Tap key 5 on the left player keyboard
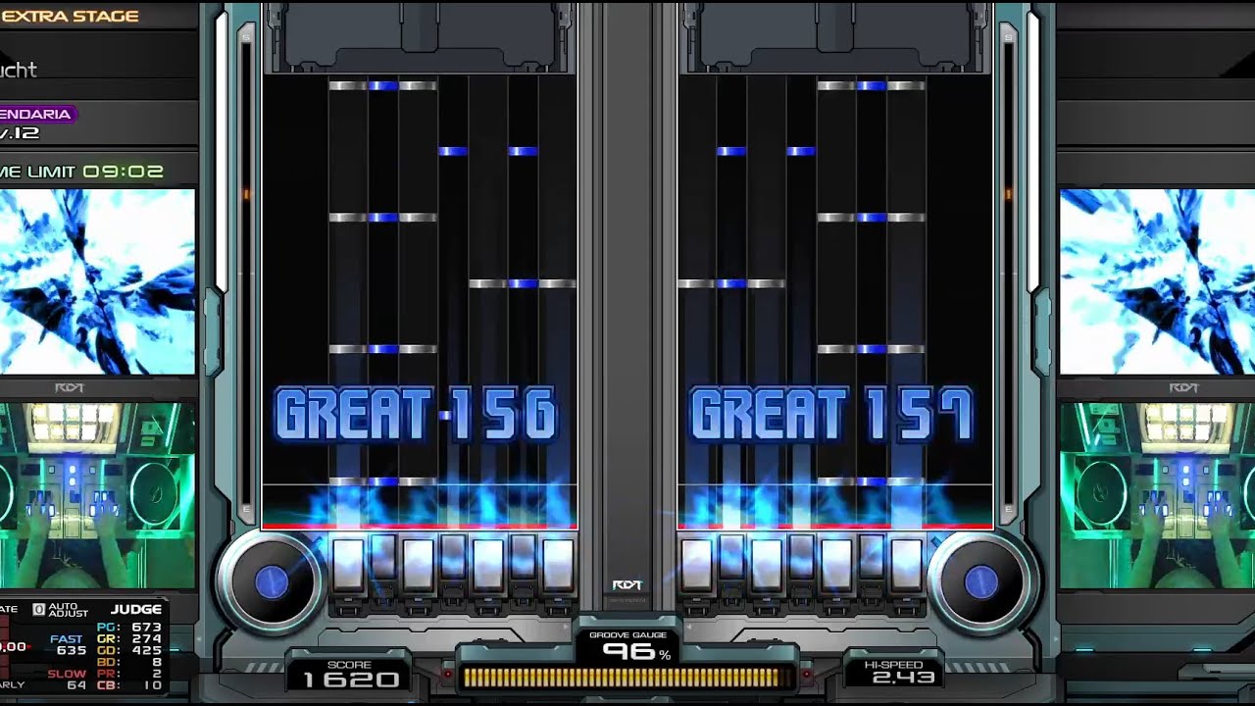The height and width of the screenshot is (706, 1255). click(488, 566)
